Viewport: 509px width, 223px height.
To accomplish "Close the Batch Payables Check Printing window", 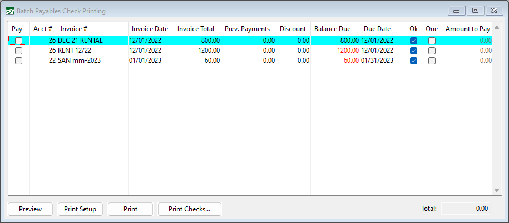I will pyautogui.click(x=495, y=11).
